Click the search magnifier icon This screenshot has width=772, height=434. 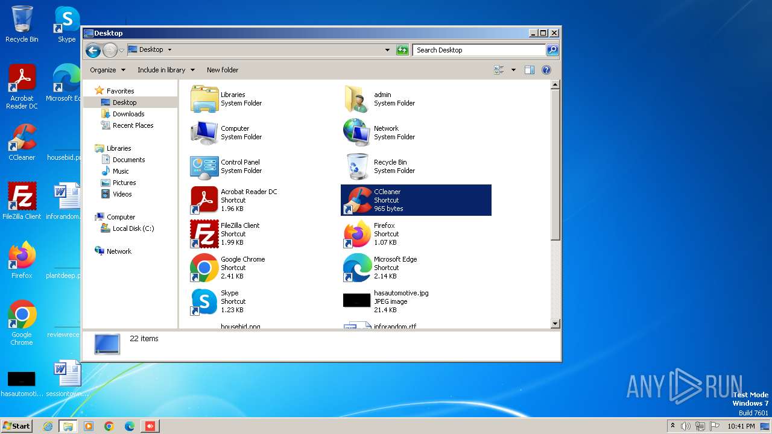coord(552,50)
